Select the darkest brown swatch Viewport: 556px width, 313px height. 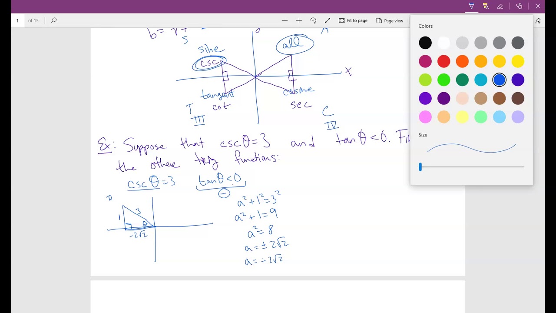point(518,98)
